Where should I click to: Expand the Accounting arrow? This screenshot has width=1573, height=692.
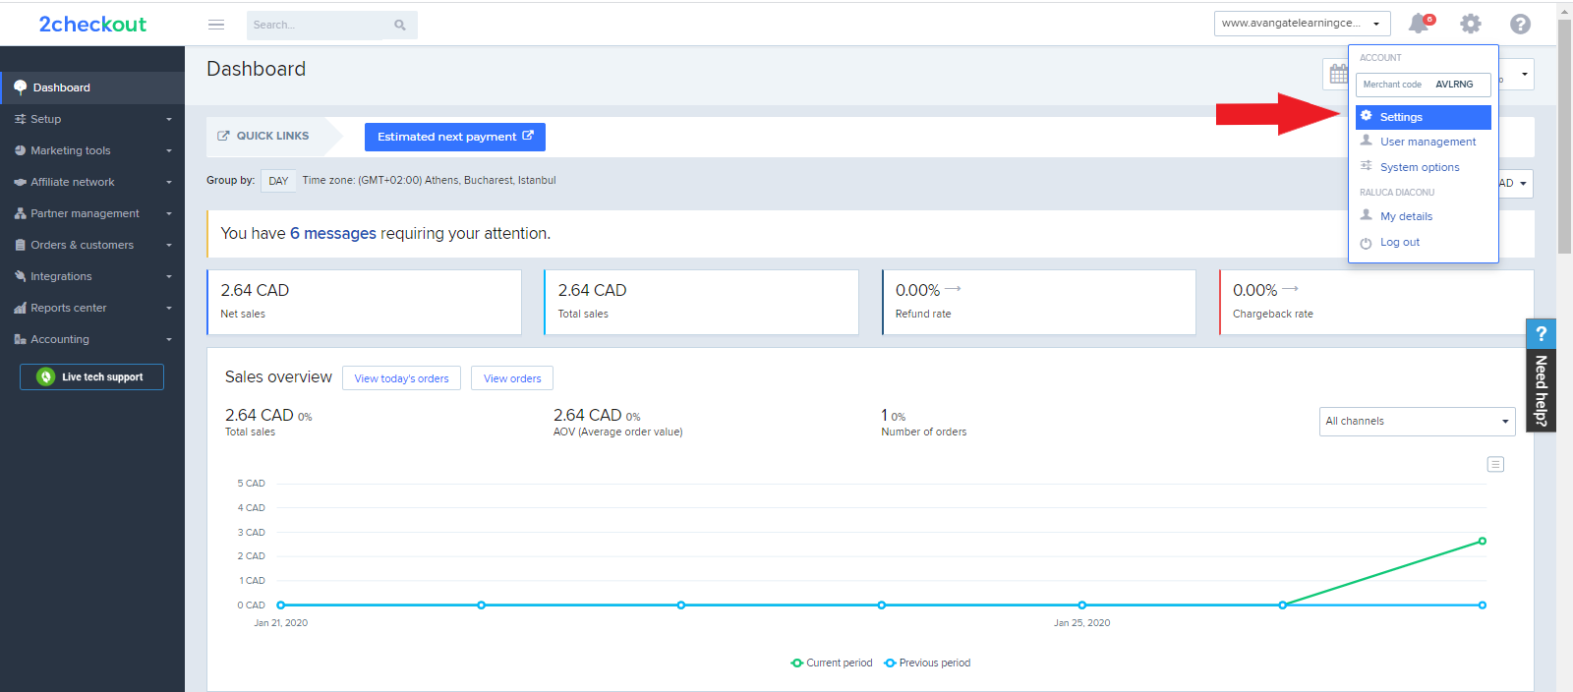coord(169,339)
